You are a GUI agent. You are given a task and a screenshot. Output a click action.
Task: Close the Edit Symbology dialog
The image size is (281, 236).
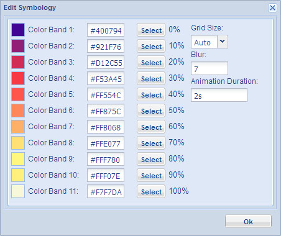(x=272, y=8)
